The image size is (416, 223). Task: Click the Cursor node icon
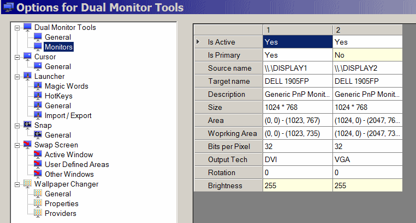(x=28, y=57)
